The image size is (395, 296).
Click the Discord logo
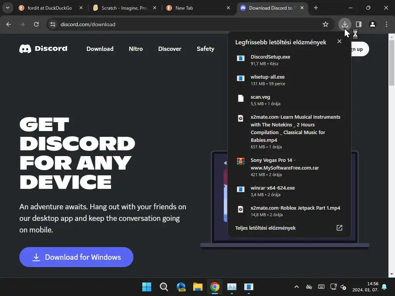(x=43, y=49)
